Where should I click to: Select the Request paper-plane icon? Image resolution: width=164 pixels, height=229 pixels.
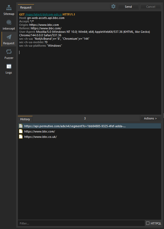pos(9,37)
